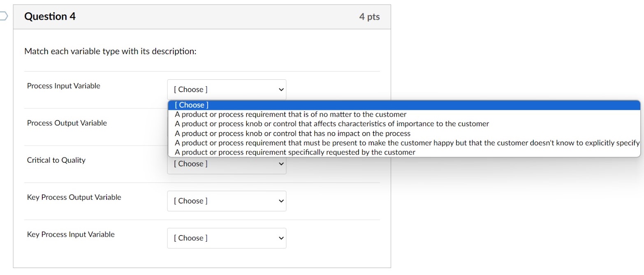644x275 pixels.
Task: Collapse the open Process Input Variable select box
Action: (227, 90)
